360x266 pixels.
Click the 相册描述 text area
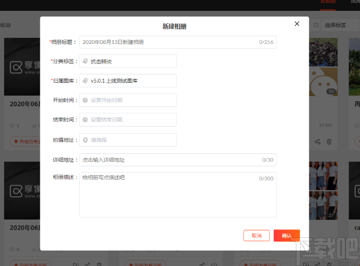pyautogui.click(x=178, y=195)
